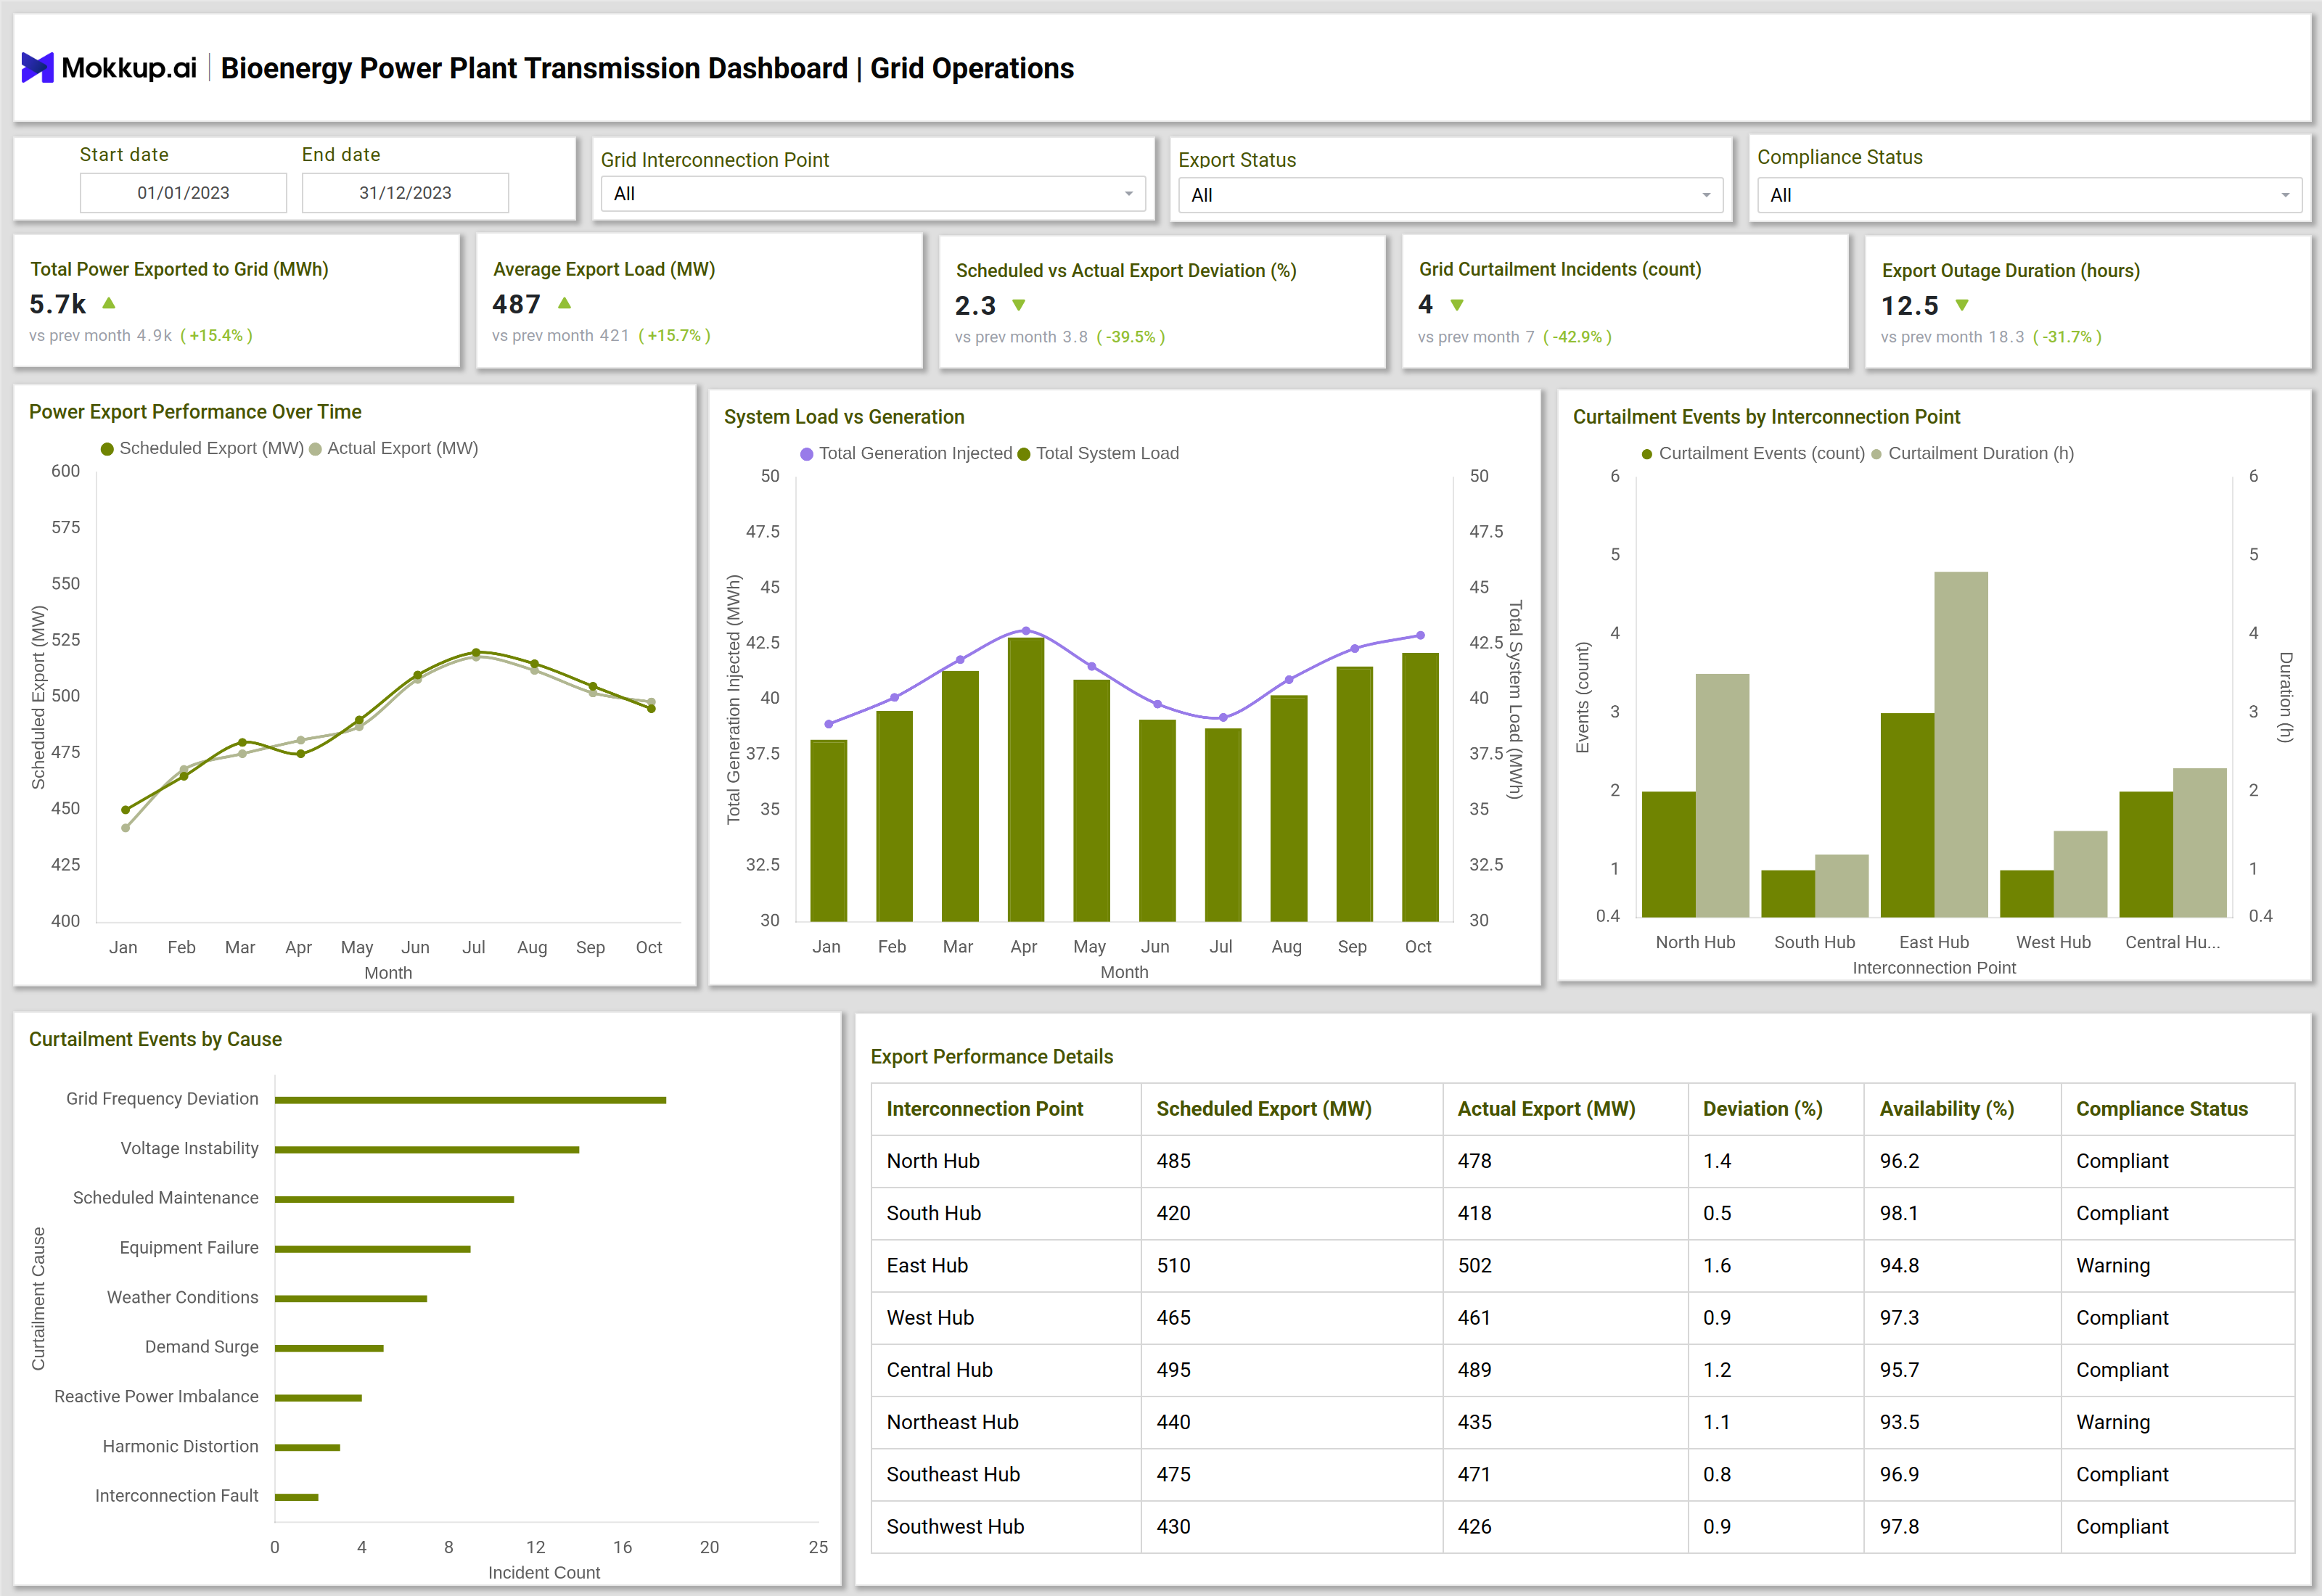This screenshot has width=2322, height=1596.
Task: Toggle Actual Export (MW) legend entry
Action: 394,448
